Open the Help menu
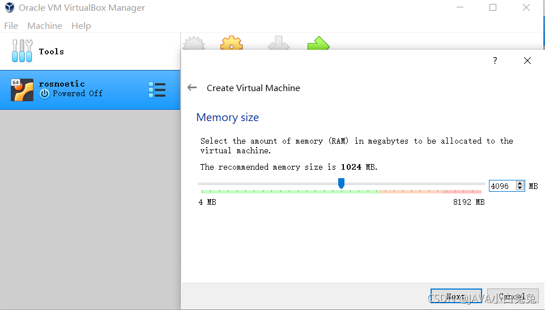 [81, 25]
